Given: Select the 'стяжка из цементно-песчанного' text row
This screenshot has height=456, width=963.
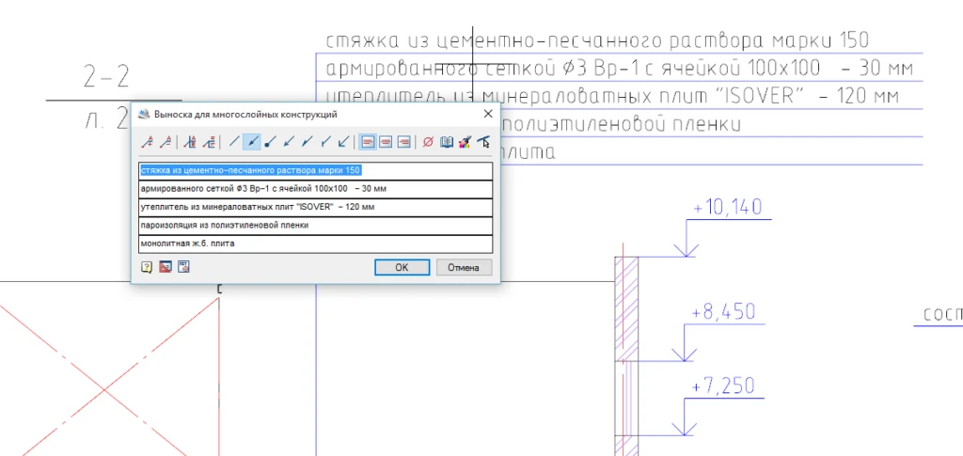Looking at the screenshot, I should pyautogui.click(x=315, y=170).
